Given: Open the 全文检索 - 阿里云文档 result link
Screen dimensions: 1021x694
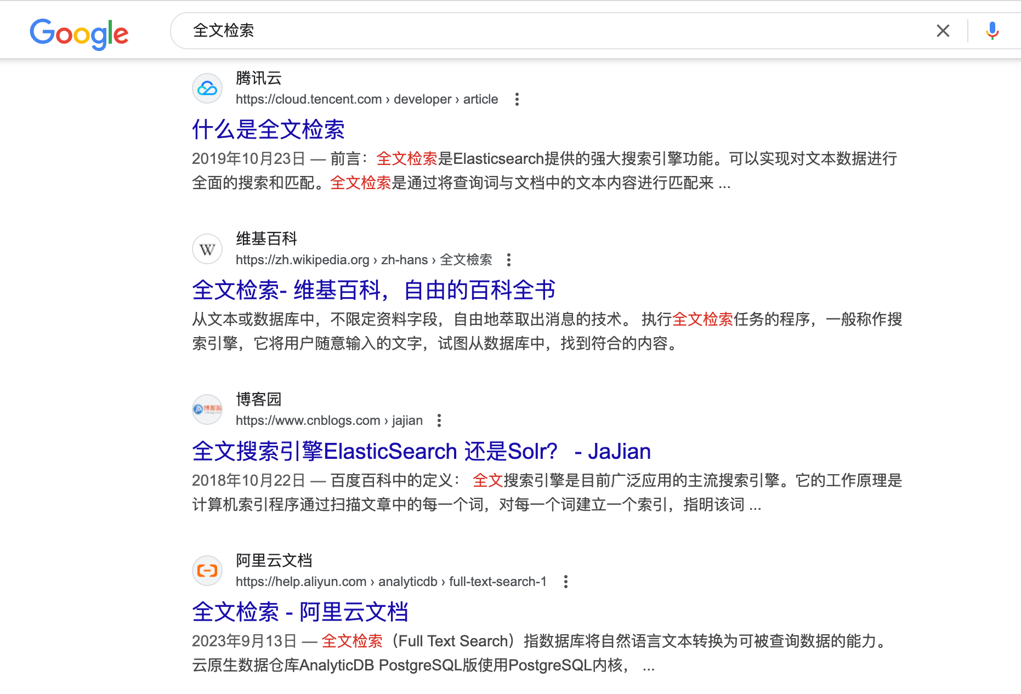Looking at the screenshot, I should [x=300, y=612].
